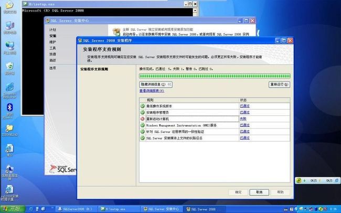Switch to SQL Server 2008 taskbar button

[x=204, y=209]
